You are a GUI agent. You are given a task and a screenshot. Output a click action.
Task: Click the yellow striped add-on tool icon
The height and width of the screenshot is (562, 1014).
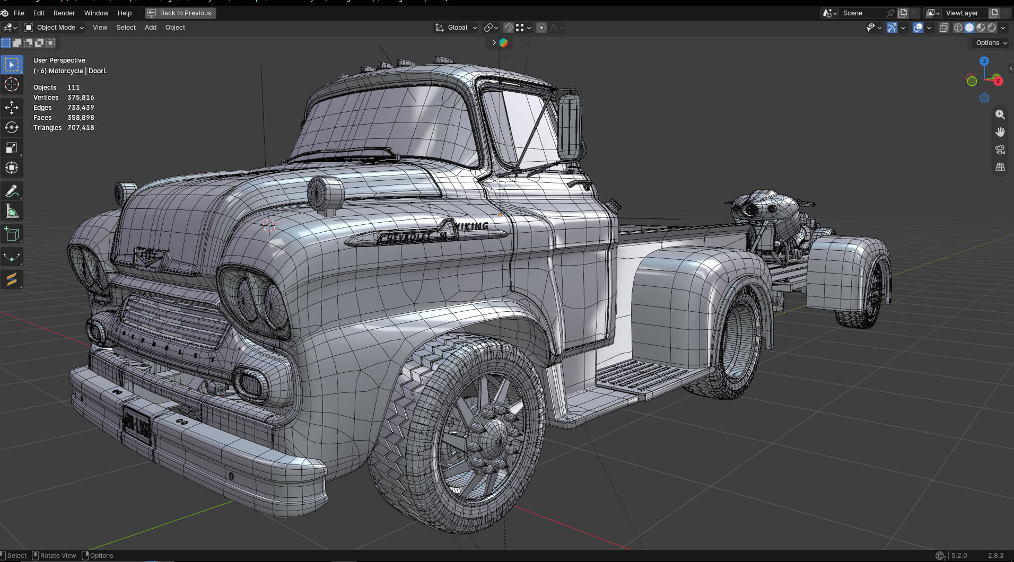tap(12, 279)
